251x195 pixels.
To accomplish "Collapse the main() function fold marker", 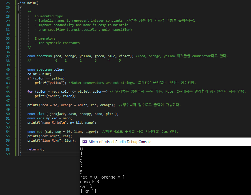I will pyautogui.click(x=18, y=3).
